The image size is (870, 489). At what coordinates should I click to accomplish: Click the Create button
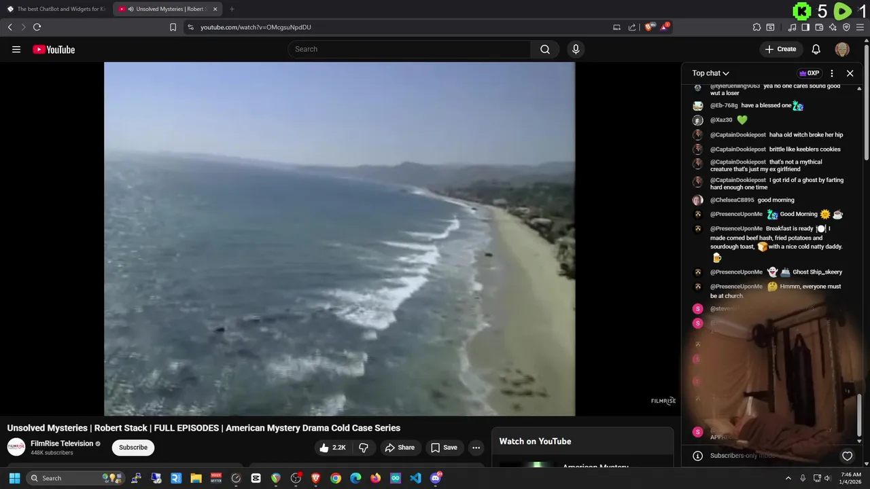(780, 49)
